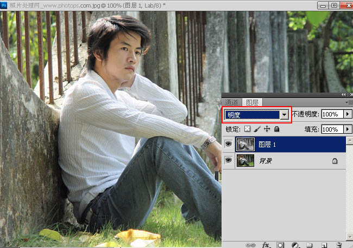The width and height of the screenshot is (353, 248).
Task: Switch to the 通道 tab
Action: click(x=231, y=102)
